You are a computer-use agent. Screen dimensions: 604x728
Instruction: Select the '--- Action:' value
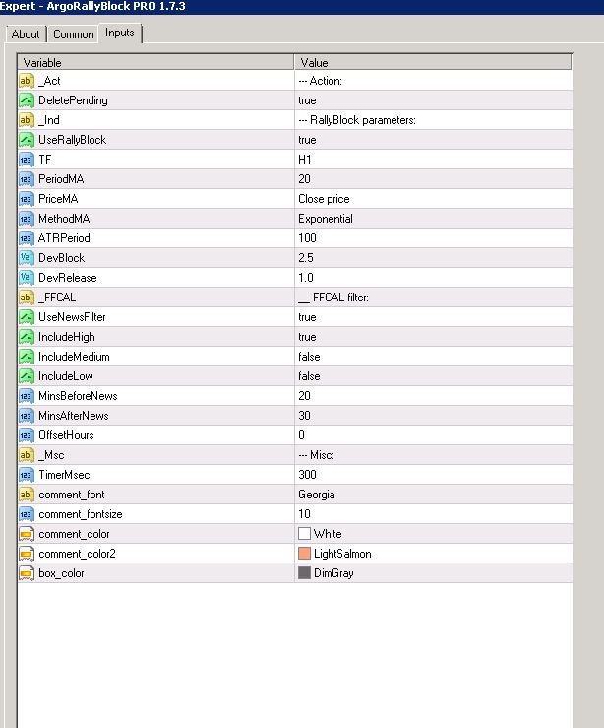click(320, 81)
